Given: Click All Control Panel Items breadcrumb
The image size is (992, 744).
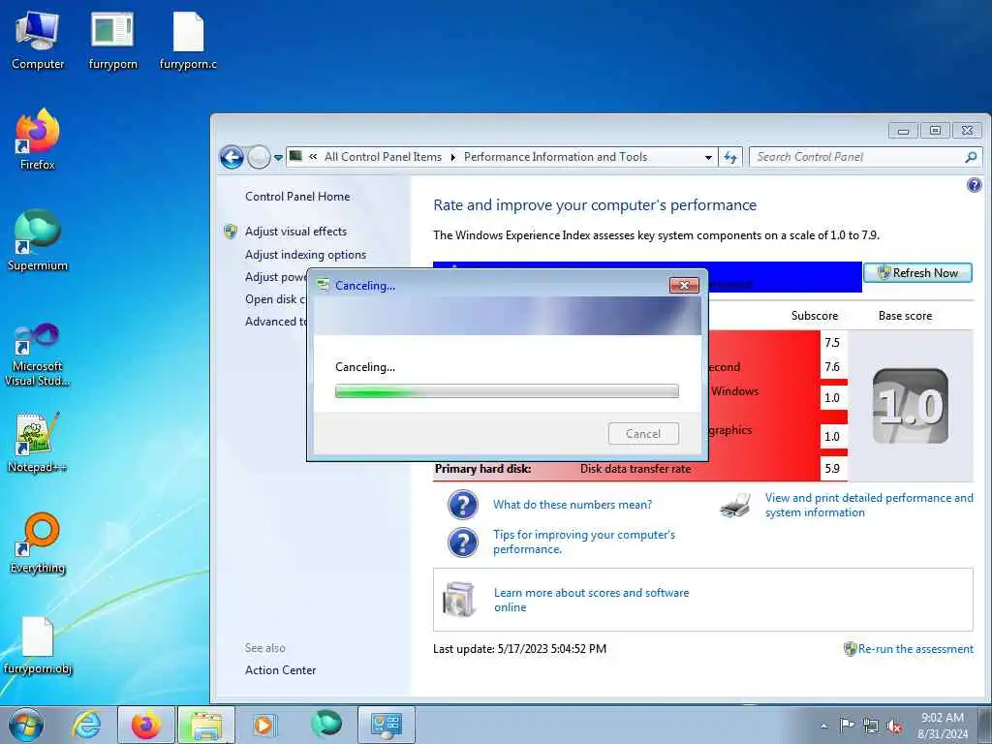Looking at the screenshot, I should coord(383,157).
